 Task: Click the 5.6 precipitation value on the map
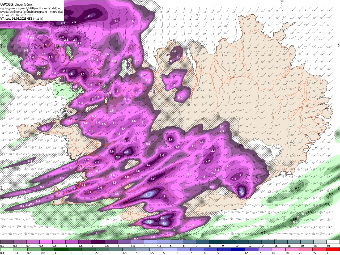(x=149, y=222)
